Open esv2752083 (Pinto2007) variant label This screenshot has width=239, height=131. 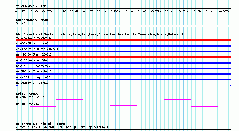tap(34, 43)
